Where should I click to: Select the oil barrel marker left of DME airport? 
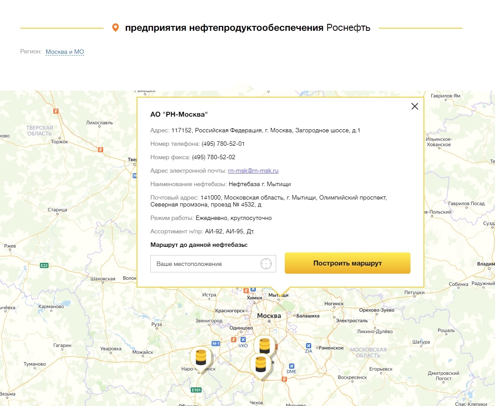click(x=261, y=364)
